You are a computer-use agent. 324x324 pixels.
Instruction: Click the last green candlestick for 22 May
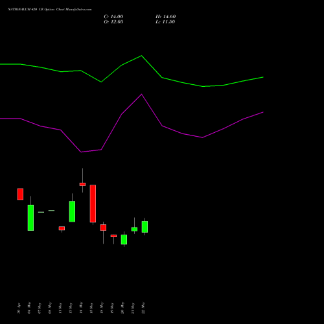pyautogui.click(x=145, y=227)
